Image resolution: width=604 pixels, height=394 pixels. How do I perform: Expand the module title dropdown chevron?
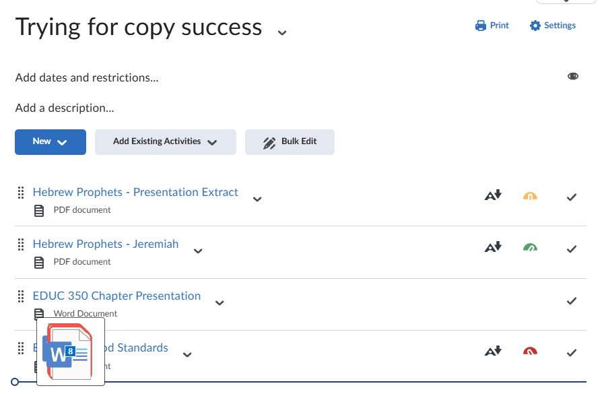[x=282, y=32]
